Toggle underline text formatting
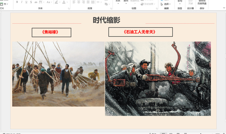 [26, 2]
